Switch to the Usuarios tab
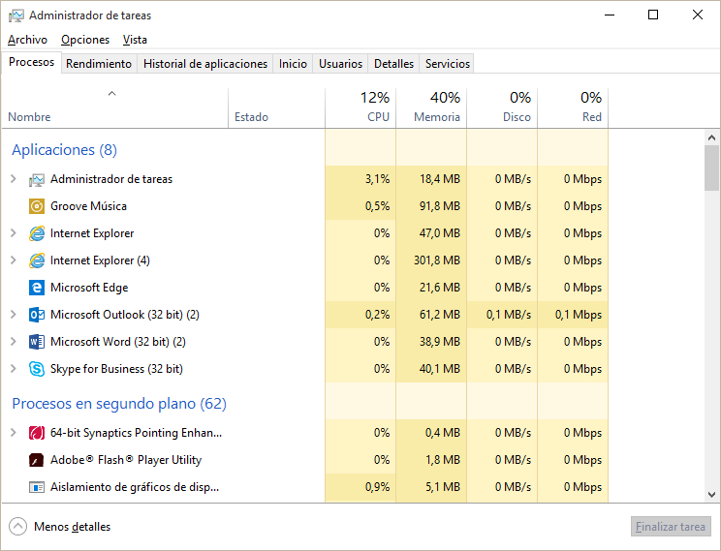Screen dimensions: 721x551 341,64
